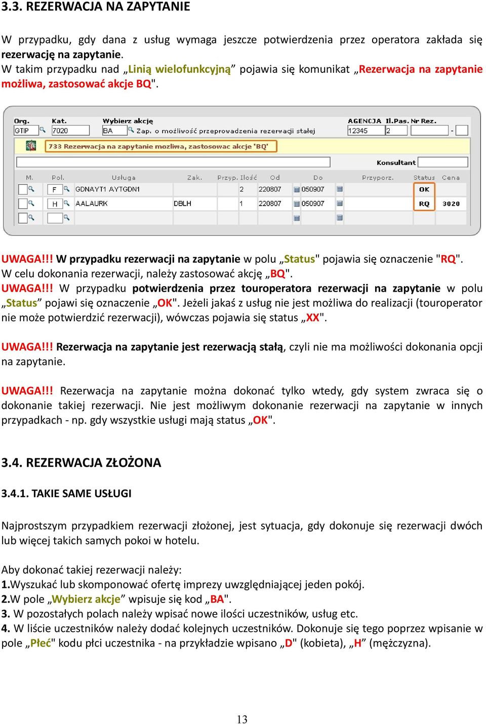
Task: Click the Pol. magnifier in the empty row
Action: (66, 218)
